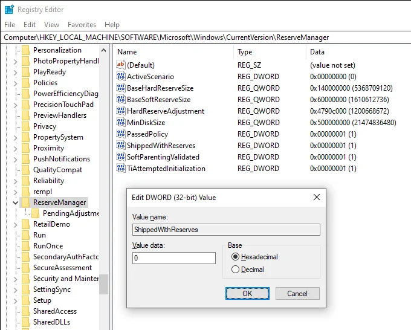This screenshot has height=330, width=411.
Task: Click the ShippedWithReserves value icon
Action: point(120,145)
